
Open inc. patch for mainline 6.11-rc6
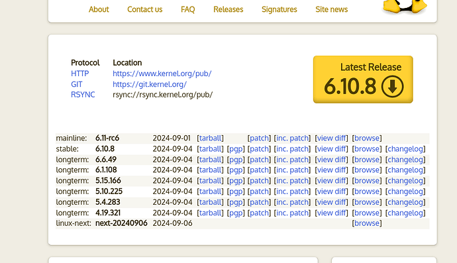click(x=292, y=138)
